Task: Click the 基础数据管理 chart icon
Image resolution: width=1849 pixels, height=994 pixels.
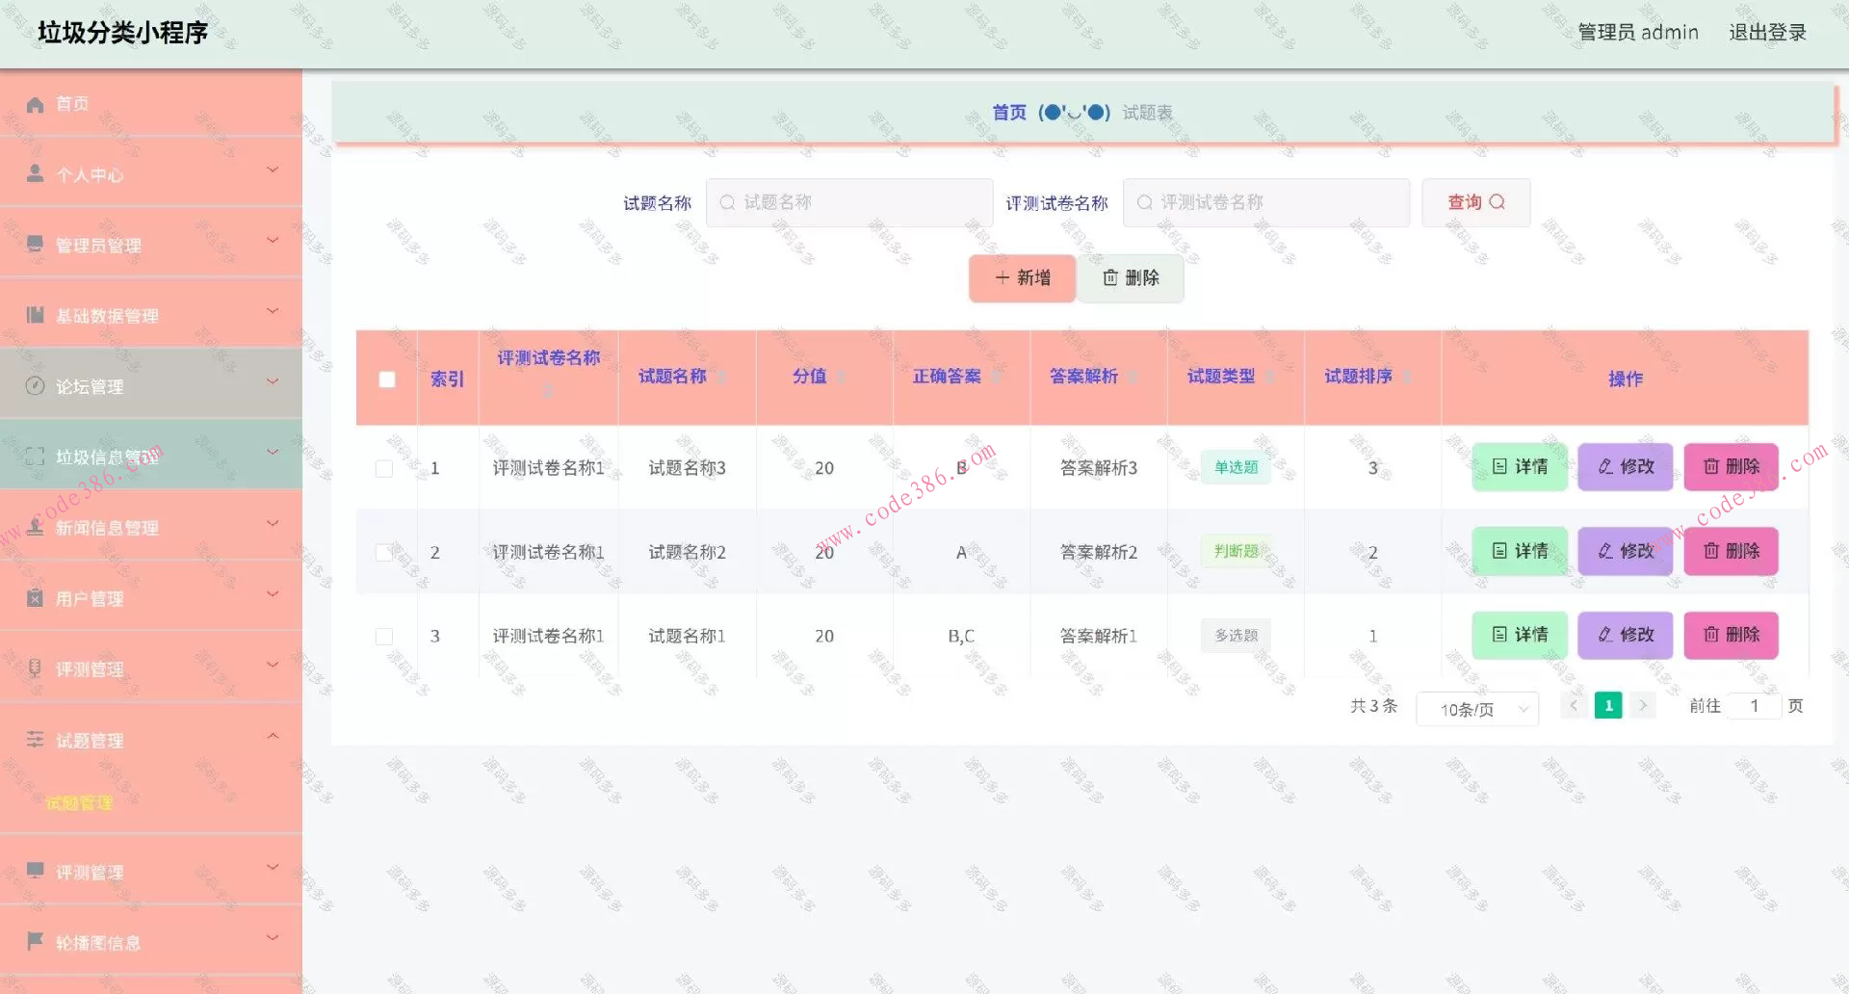Action: pyautogui.click(x=35, y=314)
